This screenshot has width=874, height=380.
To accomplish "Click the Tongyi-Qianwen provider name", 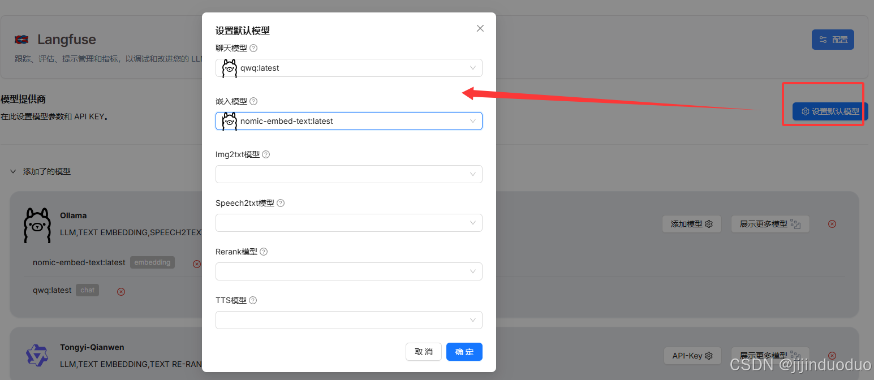I will click(x=92, y=347).
